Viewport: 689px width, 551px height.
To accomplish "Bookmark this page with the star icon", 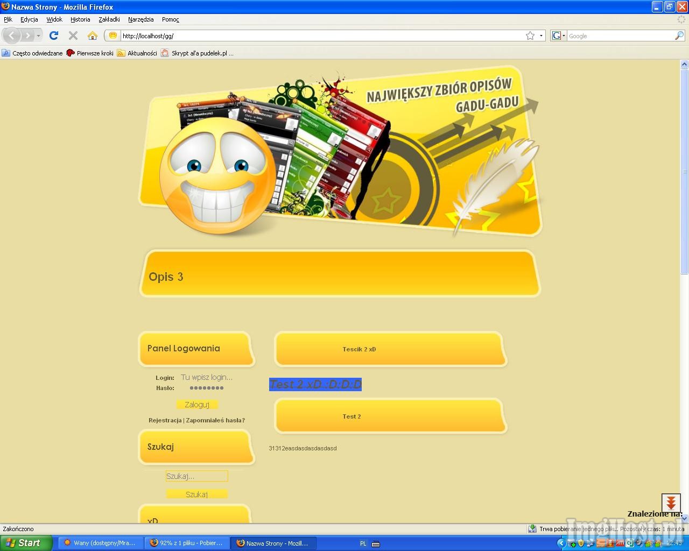I will point(530,36).
